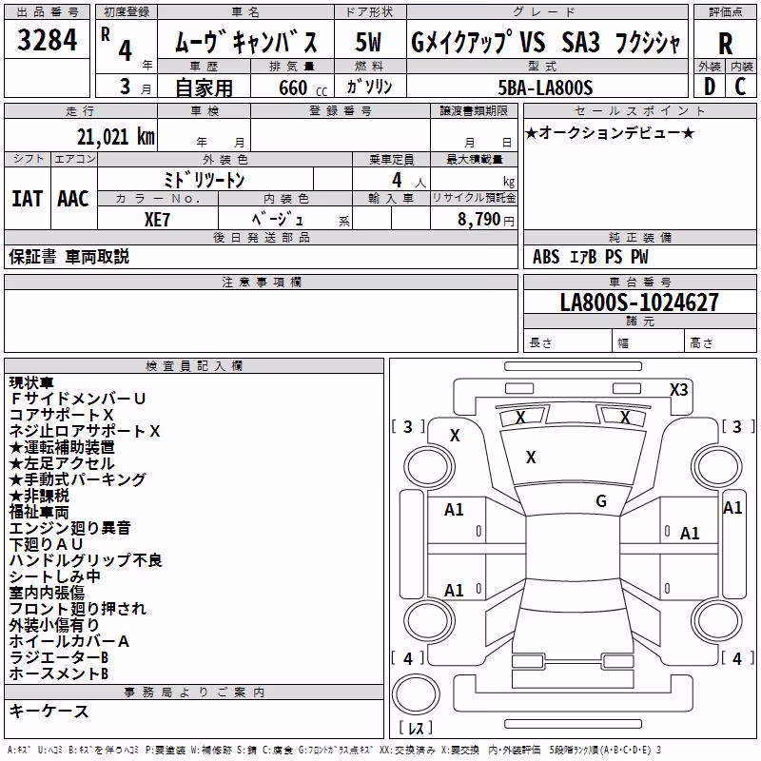The image size is (761, 761).
Task: Click the note ★運転補助装置
Action: 62,447
